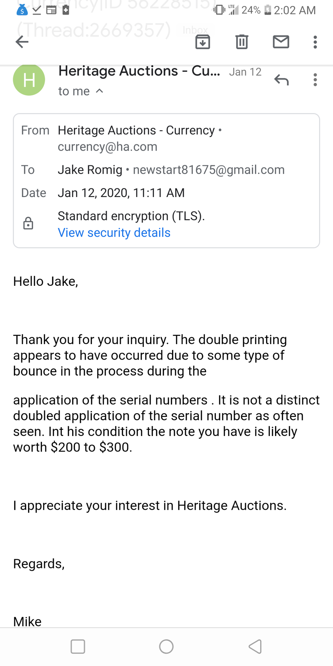Screen dimensions: 333x666
Task: Open recent apps square button
Action: 78,647
